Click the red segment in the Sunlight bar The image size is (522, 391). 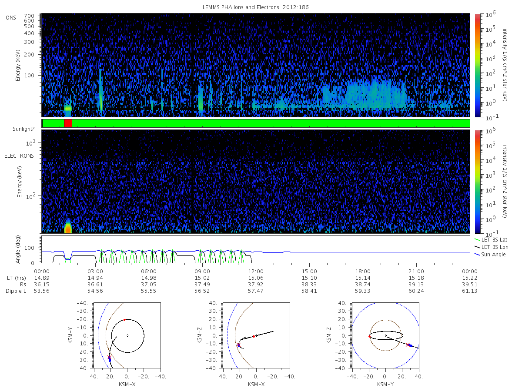(68, 123)
